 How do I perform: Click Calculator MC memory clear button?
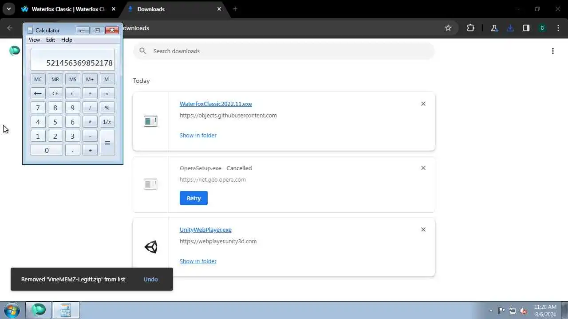tap(38, 79)
